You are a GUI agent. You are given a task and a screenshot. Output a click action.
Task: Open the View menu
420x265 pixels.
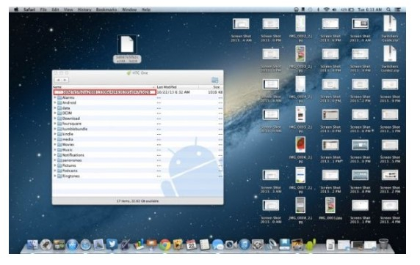68,10
